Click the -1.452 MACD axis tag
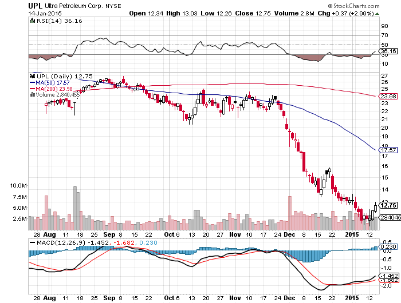401x303 pixels. pos(389,276)
